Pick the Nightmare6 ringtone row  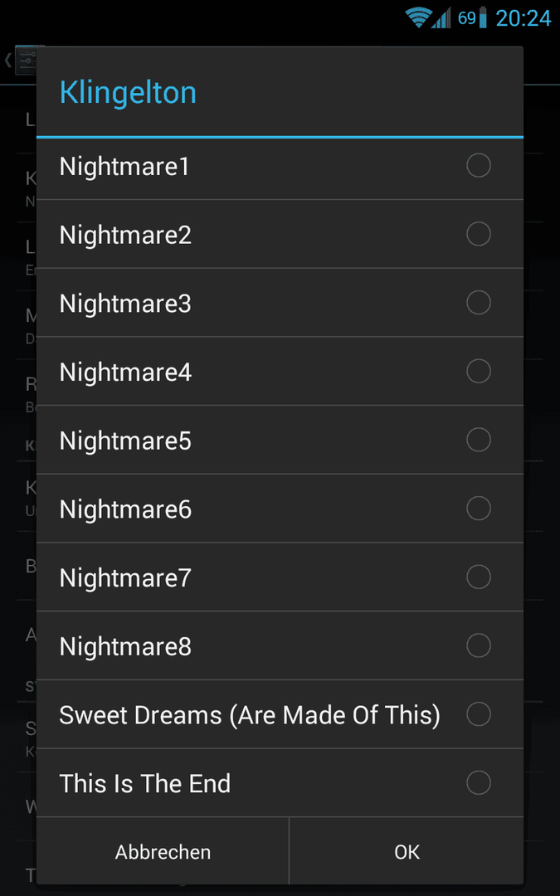[x=280, y=509]
